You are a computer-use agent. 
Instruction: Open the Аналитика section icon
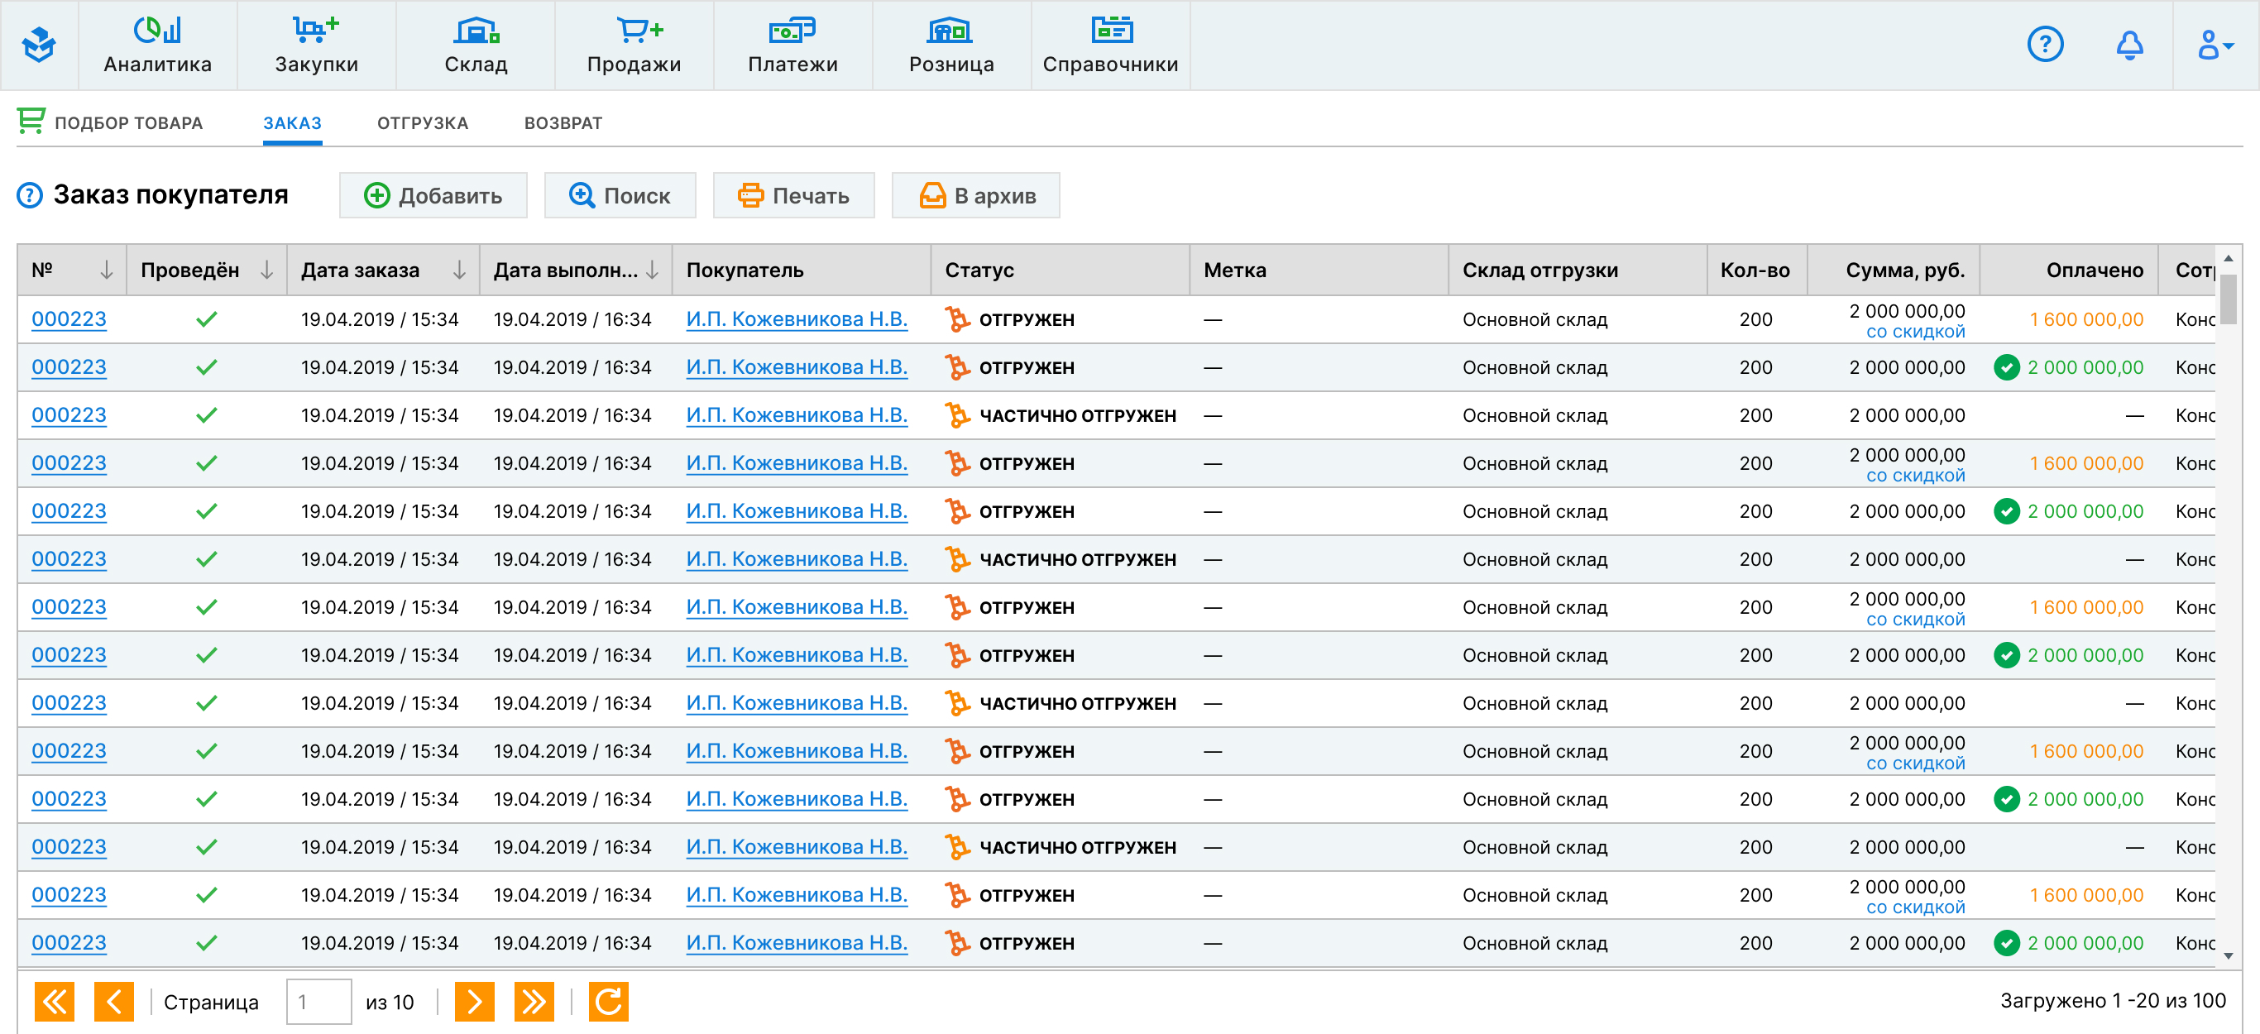click(x=158, y=31)
